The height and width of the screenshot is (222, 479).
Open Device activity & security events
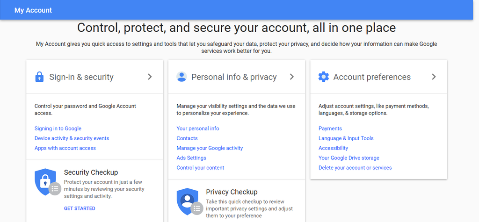coord(72,138)
